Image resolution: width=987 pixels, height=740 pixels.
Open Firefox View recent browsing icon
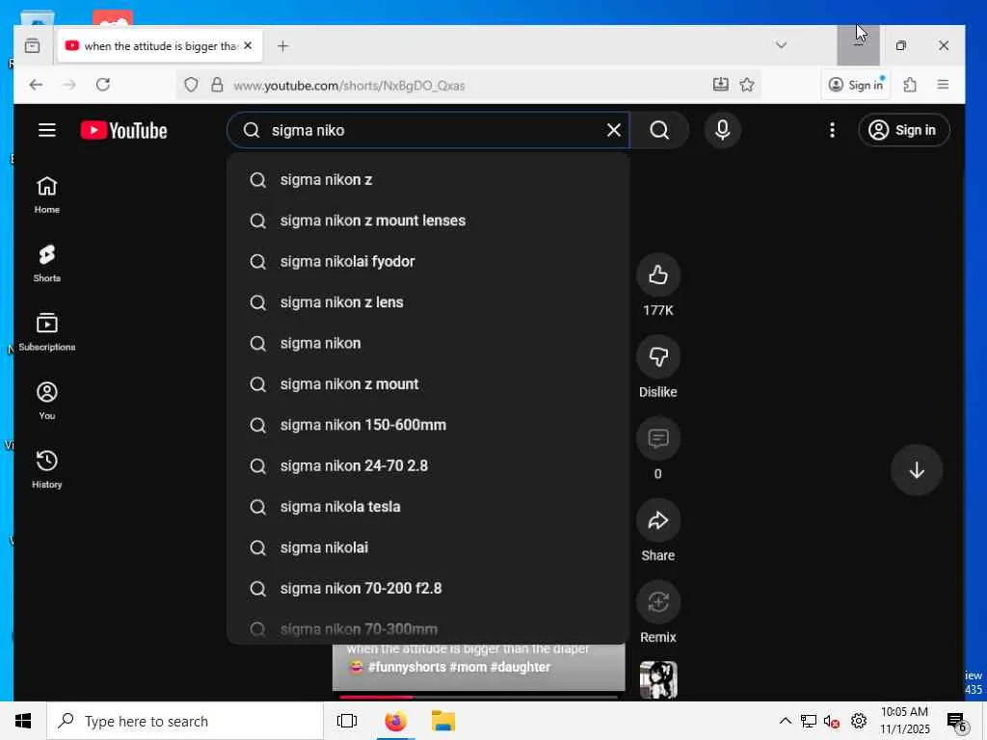32,46
